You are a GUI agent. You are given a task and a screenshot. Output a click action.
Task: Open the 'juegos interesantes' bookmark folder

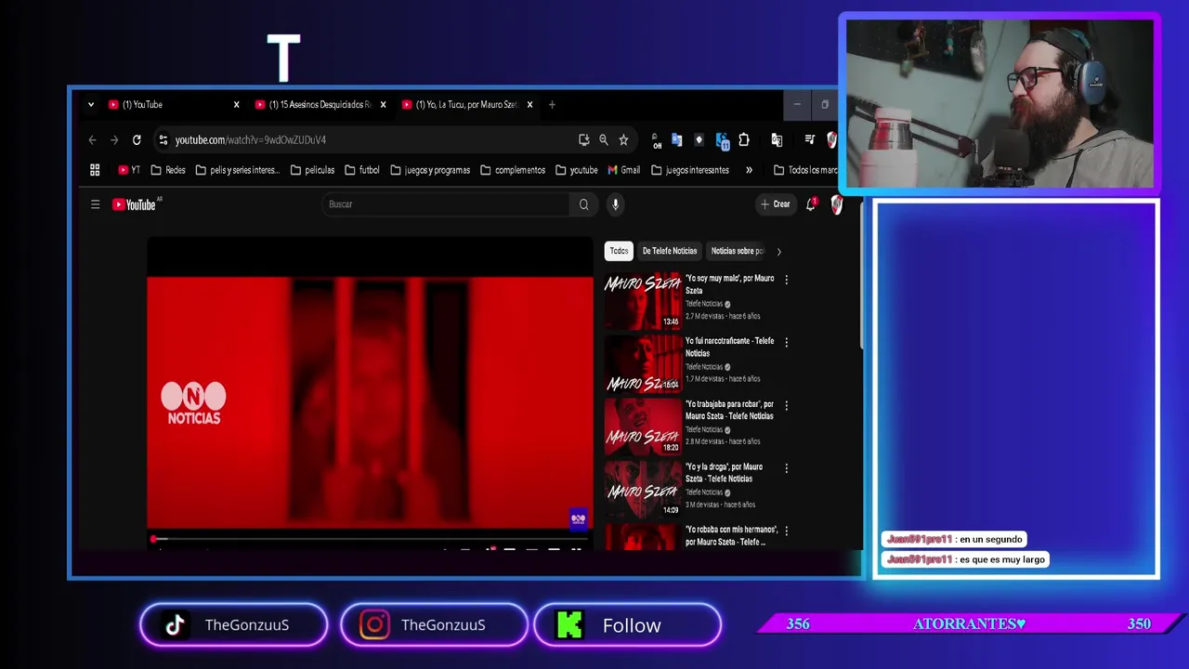click(x=690, y=170)
